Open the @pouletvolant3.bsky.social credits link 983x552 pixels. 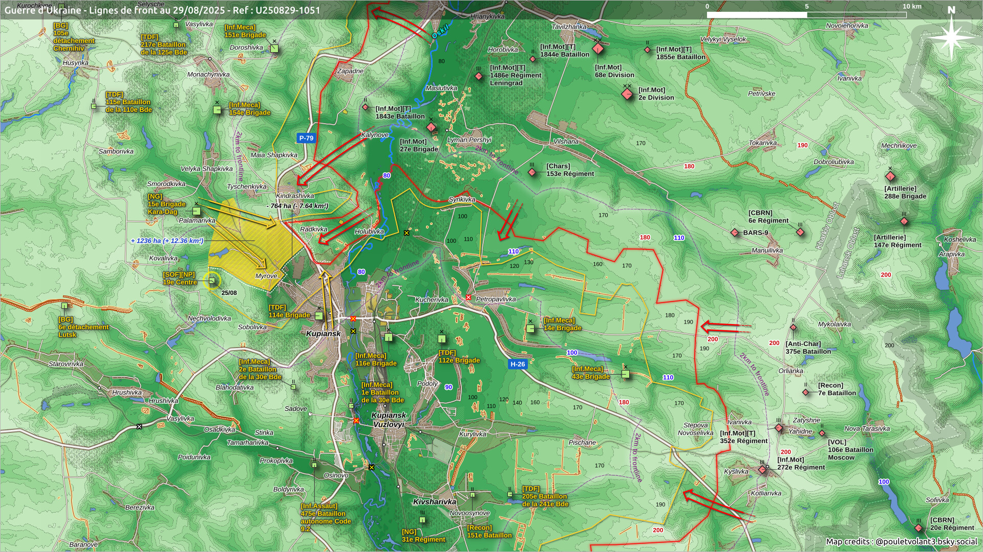(x=926, y=541)
